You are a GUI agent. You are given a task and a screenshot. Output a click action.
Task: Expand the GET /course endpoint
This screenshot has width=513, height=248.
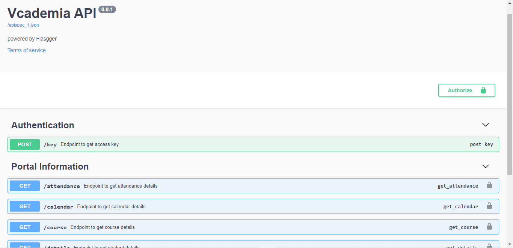[x=253, y=227]
